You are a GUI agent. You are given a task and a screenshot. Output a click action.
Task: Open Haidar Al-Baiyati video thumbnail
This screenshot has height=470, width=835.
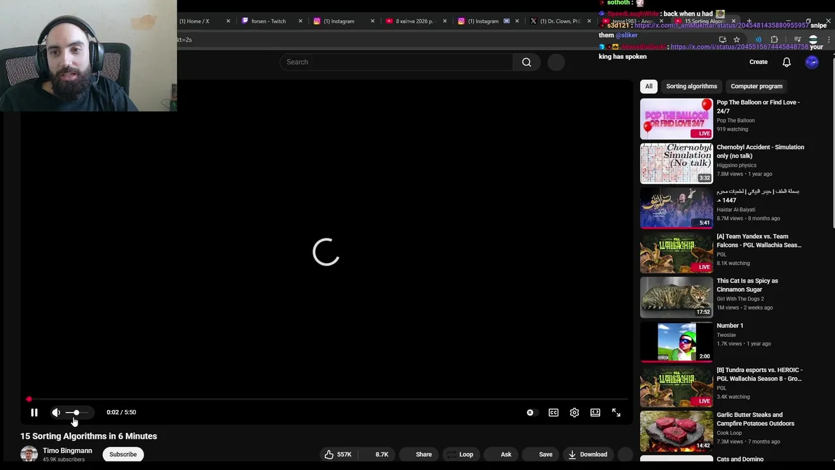click(x=676, y=208)
